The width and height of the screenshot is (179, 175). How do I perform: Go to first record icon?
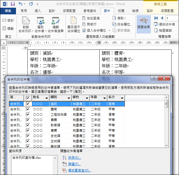tap(156, 18)
